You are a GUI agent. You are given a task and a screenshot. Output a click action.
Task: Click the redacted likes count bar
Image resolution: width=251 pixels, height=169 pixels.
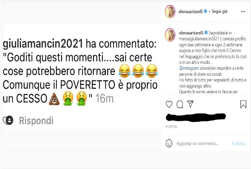tap(196, 117)
